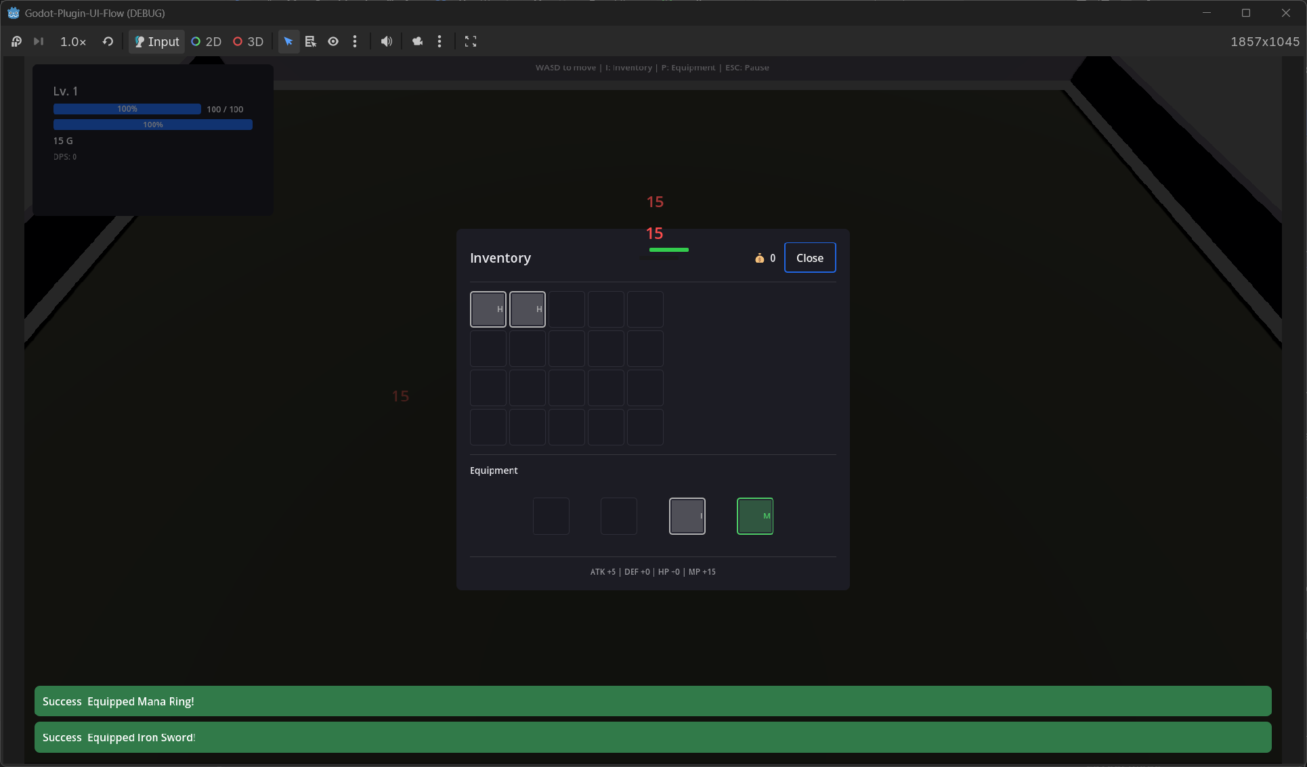1307x767 pixels.
Task: Click the lower full-width 100% mana bar
Action: (153, 125)
